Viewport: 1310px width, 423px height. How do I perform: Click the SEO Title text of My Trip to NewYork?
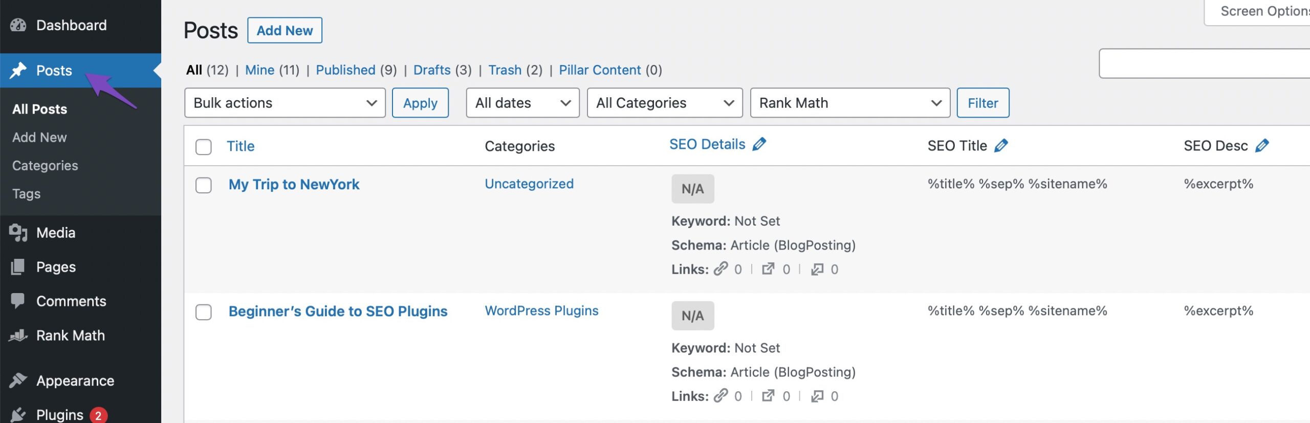click(x=1017, y=184)
